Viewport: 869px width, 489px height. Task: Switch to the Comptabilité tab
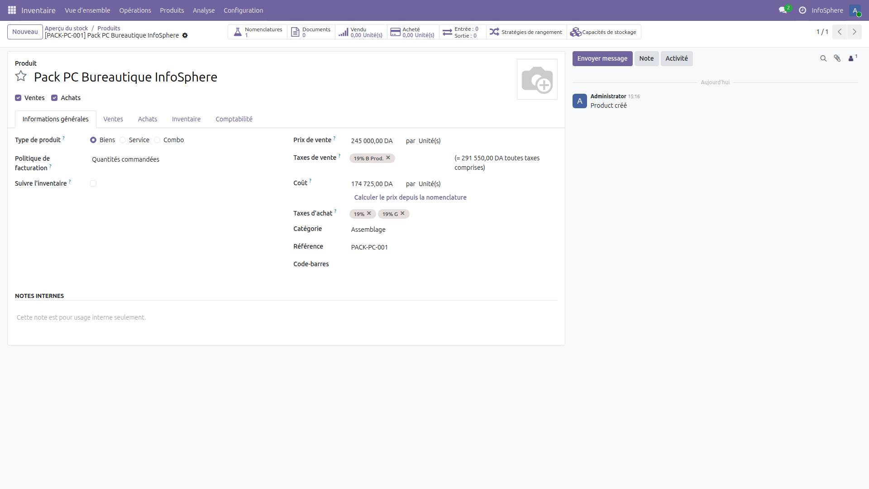pos(234,119)
